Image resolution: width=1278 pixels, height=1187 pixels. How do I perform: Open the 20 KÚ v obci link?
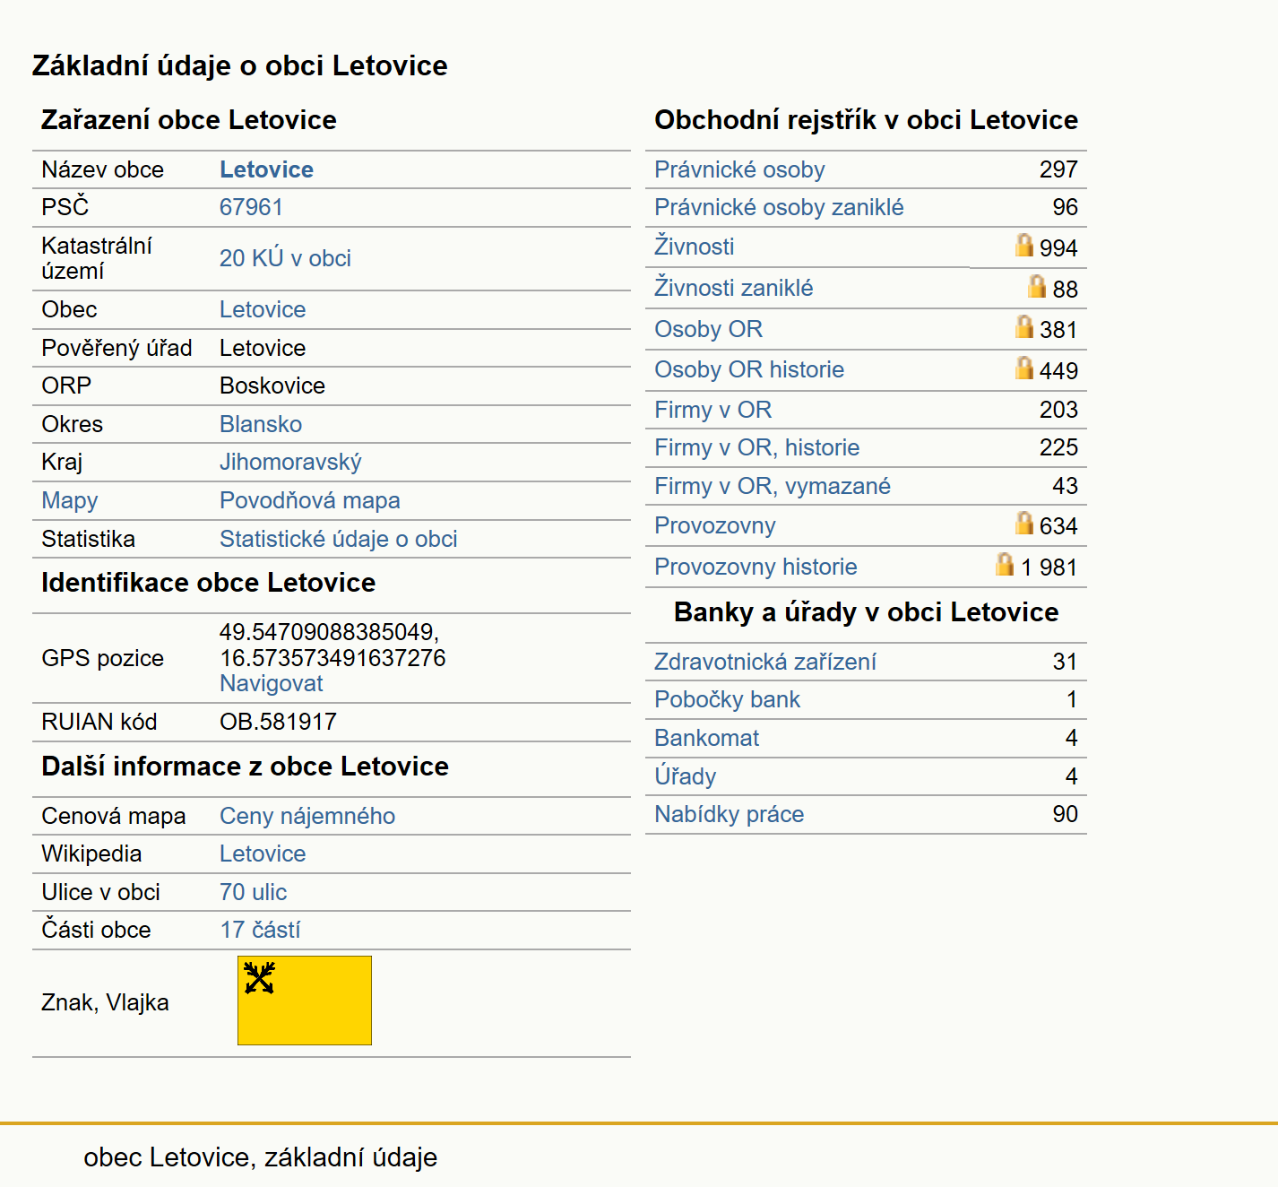[285, 258]
